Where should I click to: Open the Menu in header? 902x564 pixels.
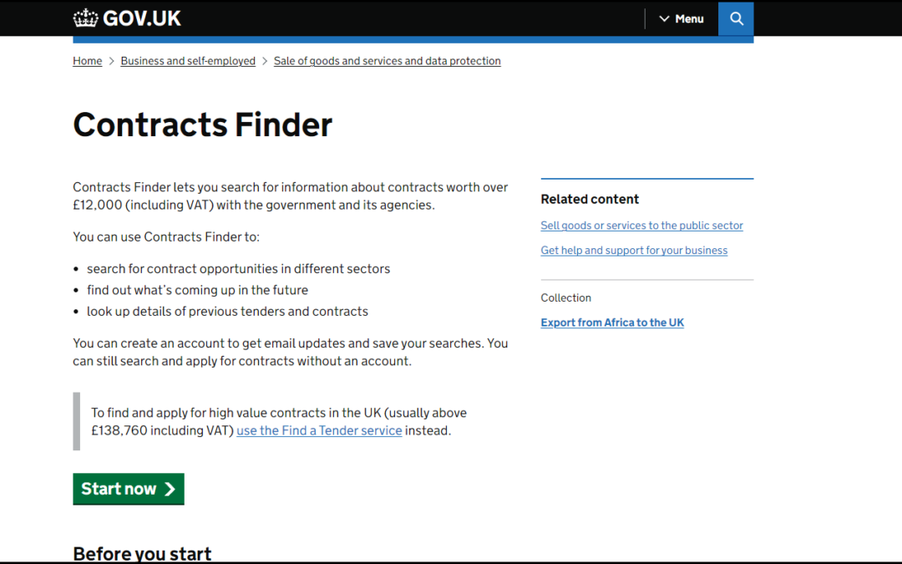(x=682, y=19)
